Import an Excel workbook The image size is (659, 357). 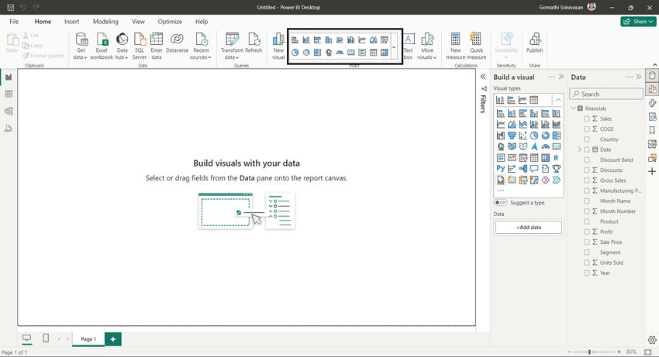(102, 46)
